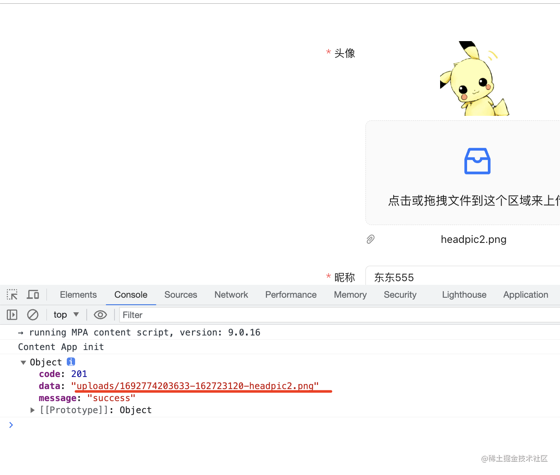
Task: Expand the [[Prototype]] Object row
Action: click(x=32, y=410)
